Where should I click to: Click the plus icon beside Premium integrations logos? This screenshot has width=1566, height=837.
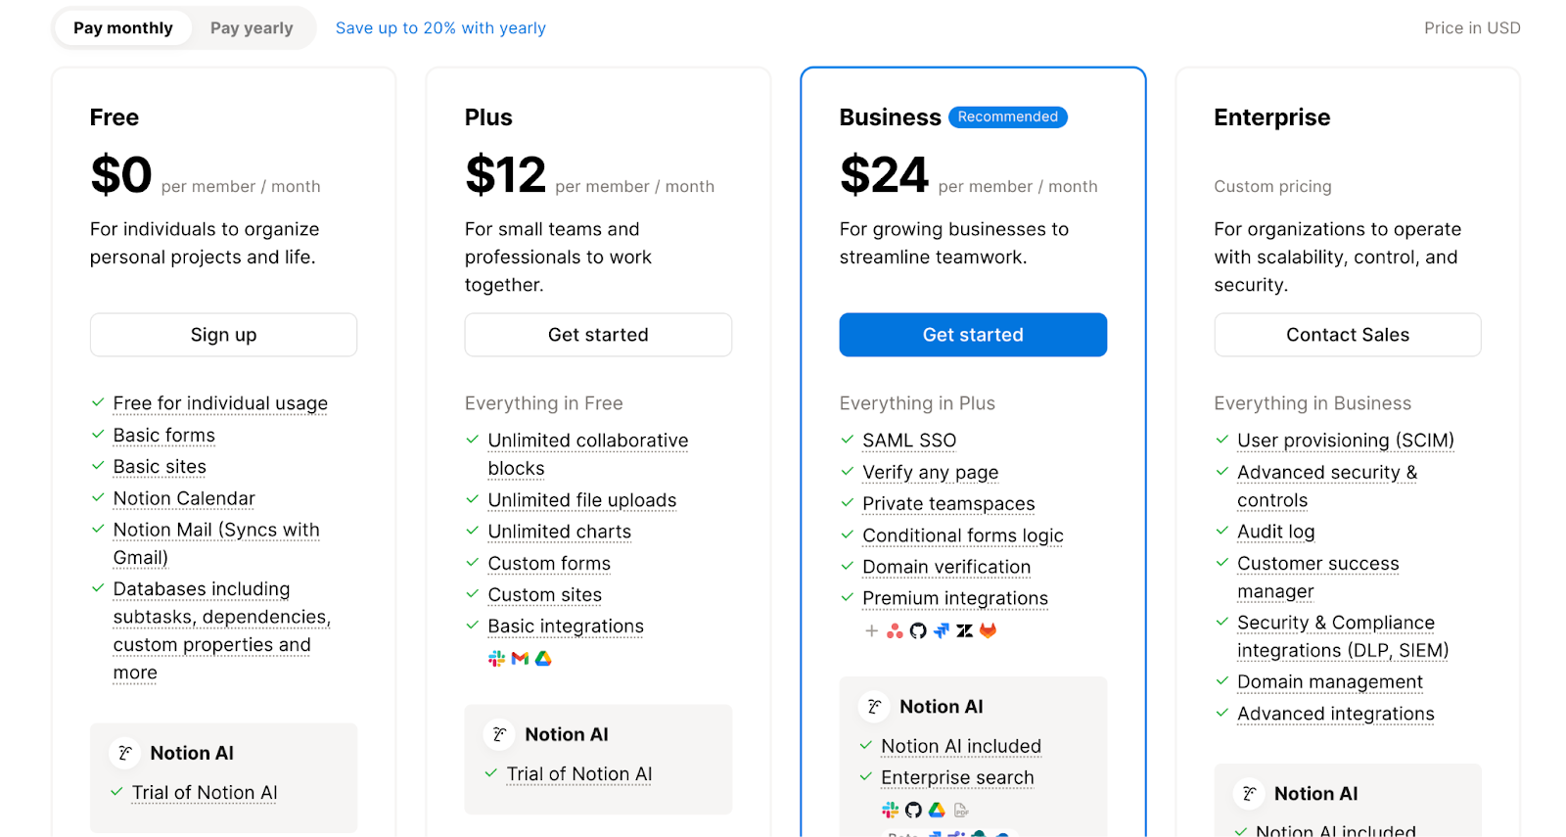point(871,631)
